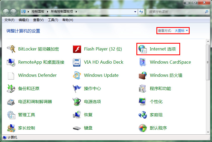Click the 控制面板 breadcrumb
Image resolution: width=212 pixels, height=142 pixels.
[38, 12]
